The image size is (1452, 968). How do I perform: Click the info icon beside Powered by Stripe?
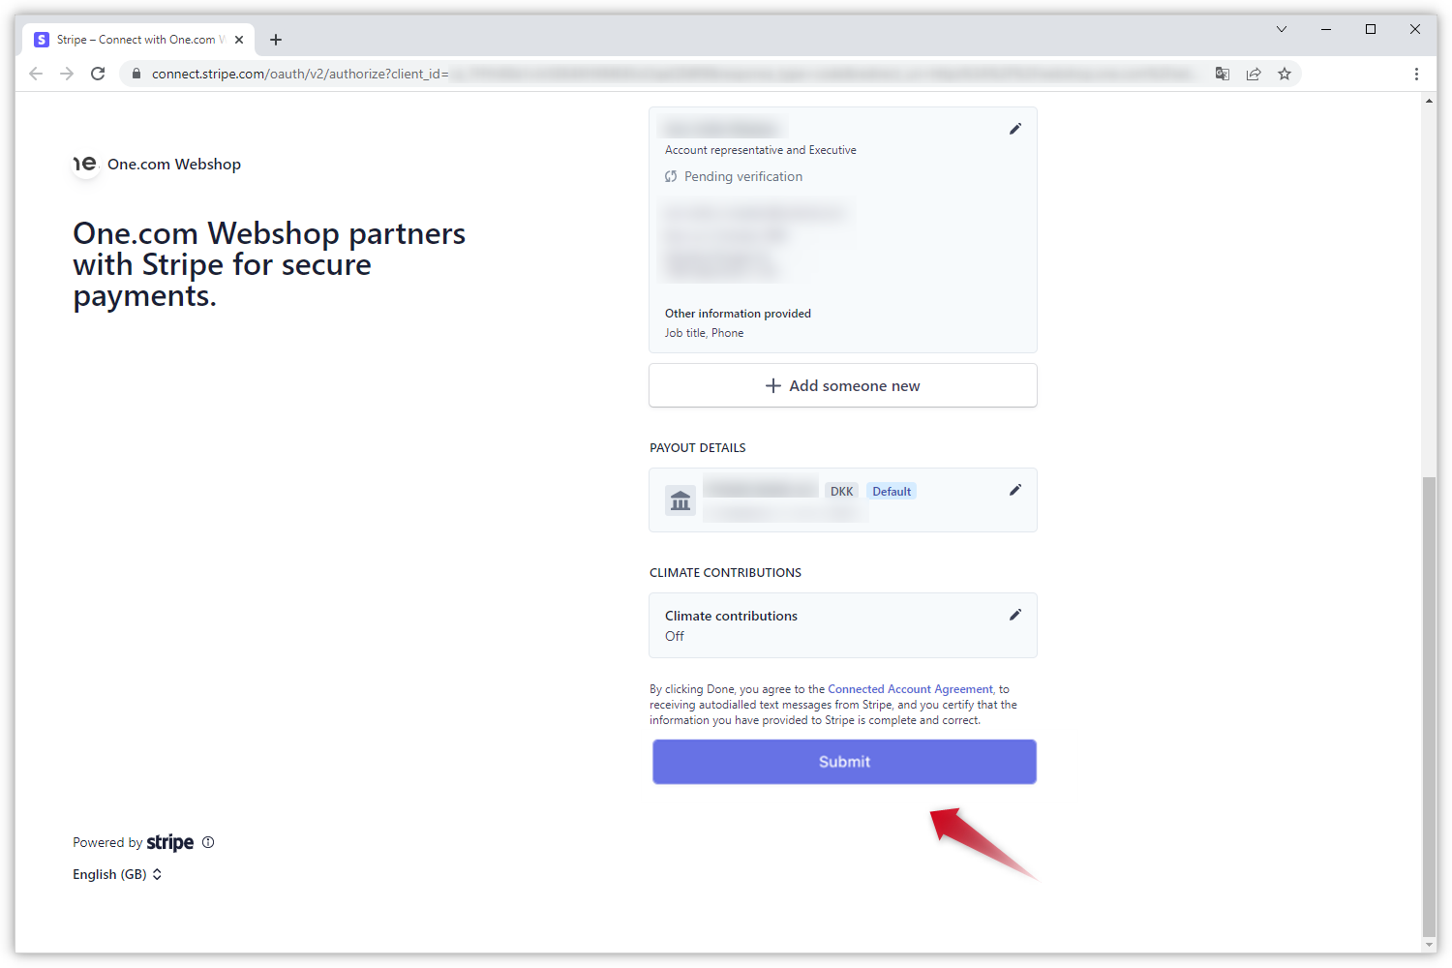tap(208, 842)
